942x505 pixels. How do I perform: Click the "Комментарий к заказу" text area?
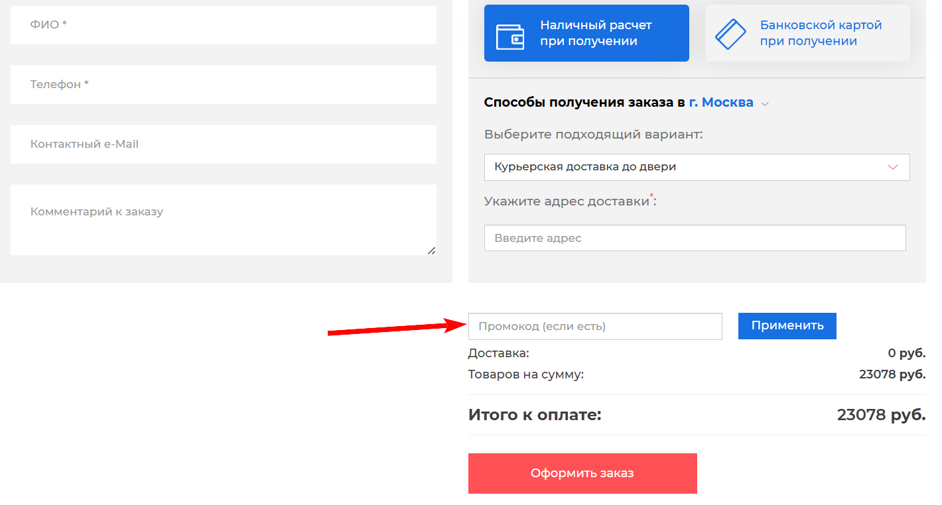[x=223, y=220]
